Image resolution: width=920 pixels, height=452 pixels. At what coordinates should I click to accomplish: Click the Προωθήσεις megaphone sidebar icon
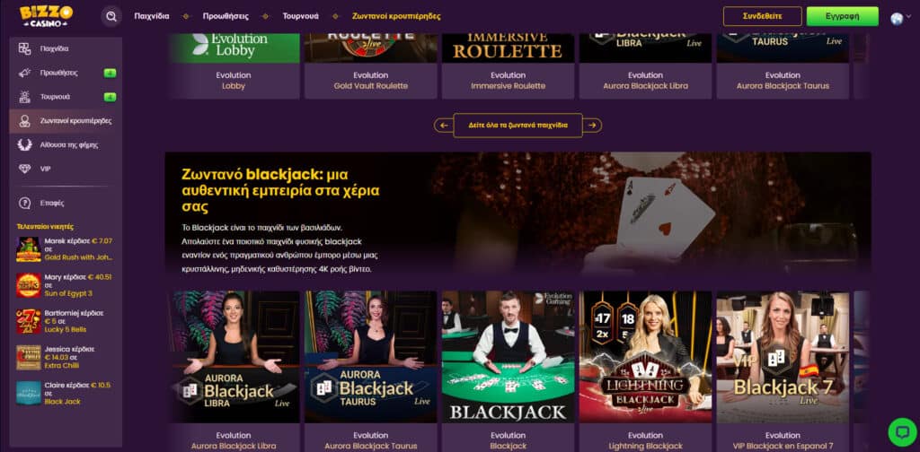(24, 73)
